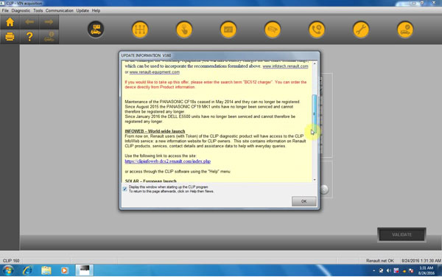Image resolution: width=442 pixels, height=280 pixels.
Task: Click the fifth round yellow toolbar icon
Action: 273,29
